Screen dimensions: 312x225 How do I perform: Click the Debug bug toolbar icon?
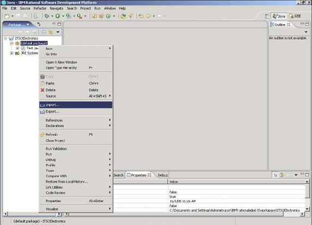[47, 16]
